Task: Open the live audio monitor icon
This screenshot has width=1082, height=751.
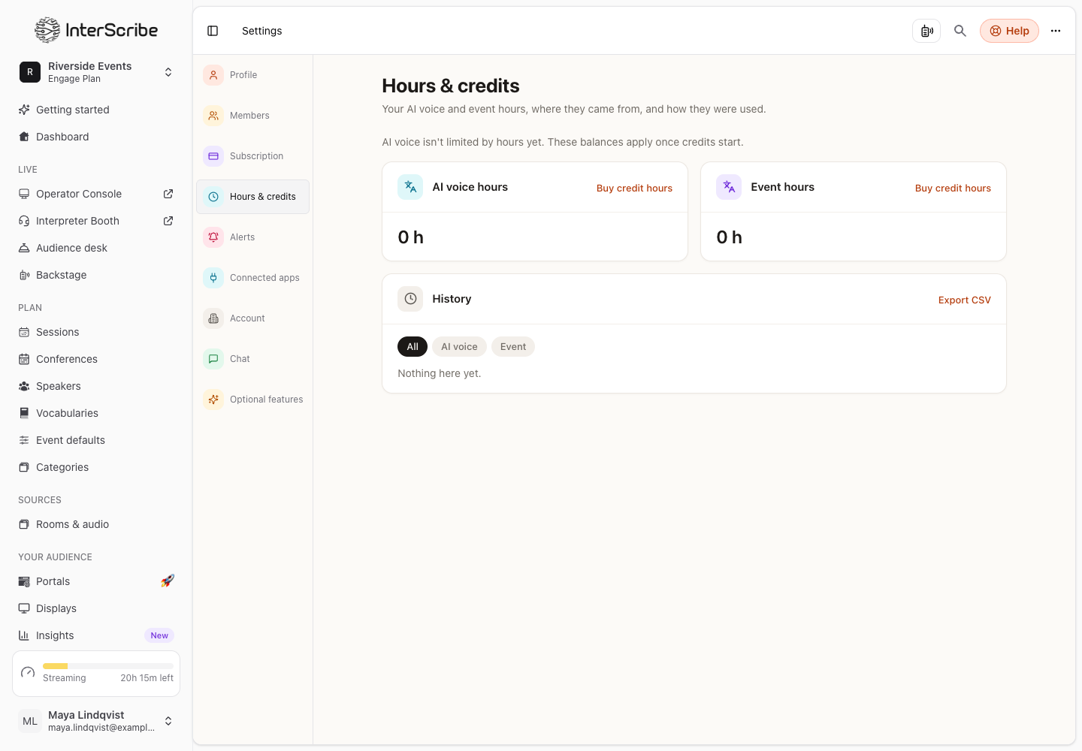Action: [x=926, y=31]
